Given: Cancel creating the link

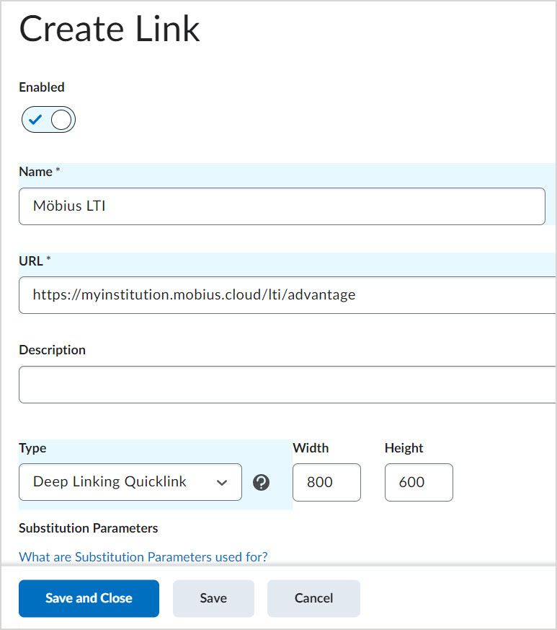Looking at the screenshot, I should [x=313, y=598].
